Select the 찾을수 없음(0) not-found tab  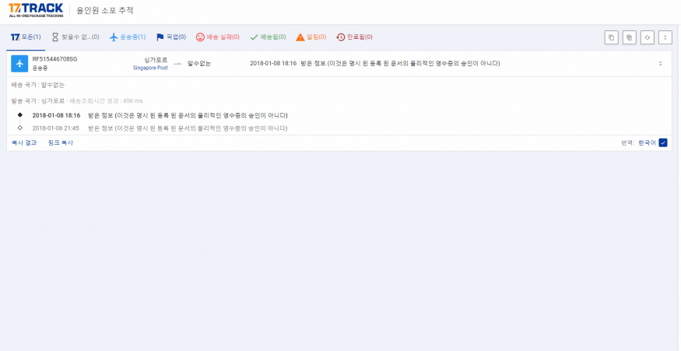75,37
